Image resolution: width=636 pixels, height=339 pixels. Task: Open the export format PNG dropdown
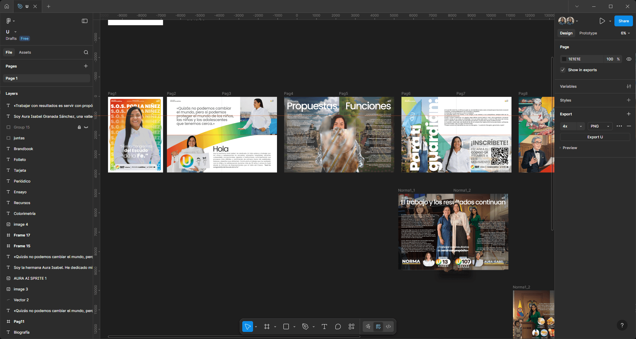600,126
